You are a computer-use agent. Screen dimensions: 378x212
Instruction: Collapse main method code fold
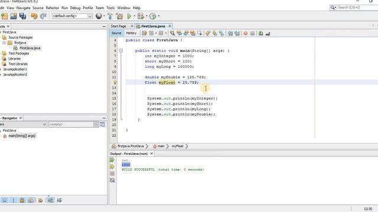click(x=121, y=51)
